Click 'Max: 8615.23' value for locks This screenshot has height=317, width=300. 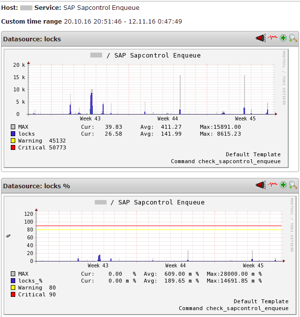pos(220,134)
